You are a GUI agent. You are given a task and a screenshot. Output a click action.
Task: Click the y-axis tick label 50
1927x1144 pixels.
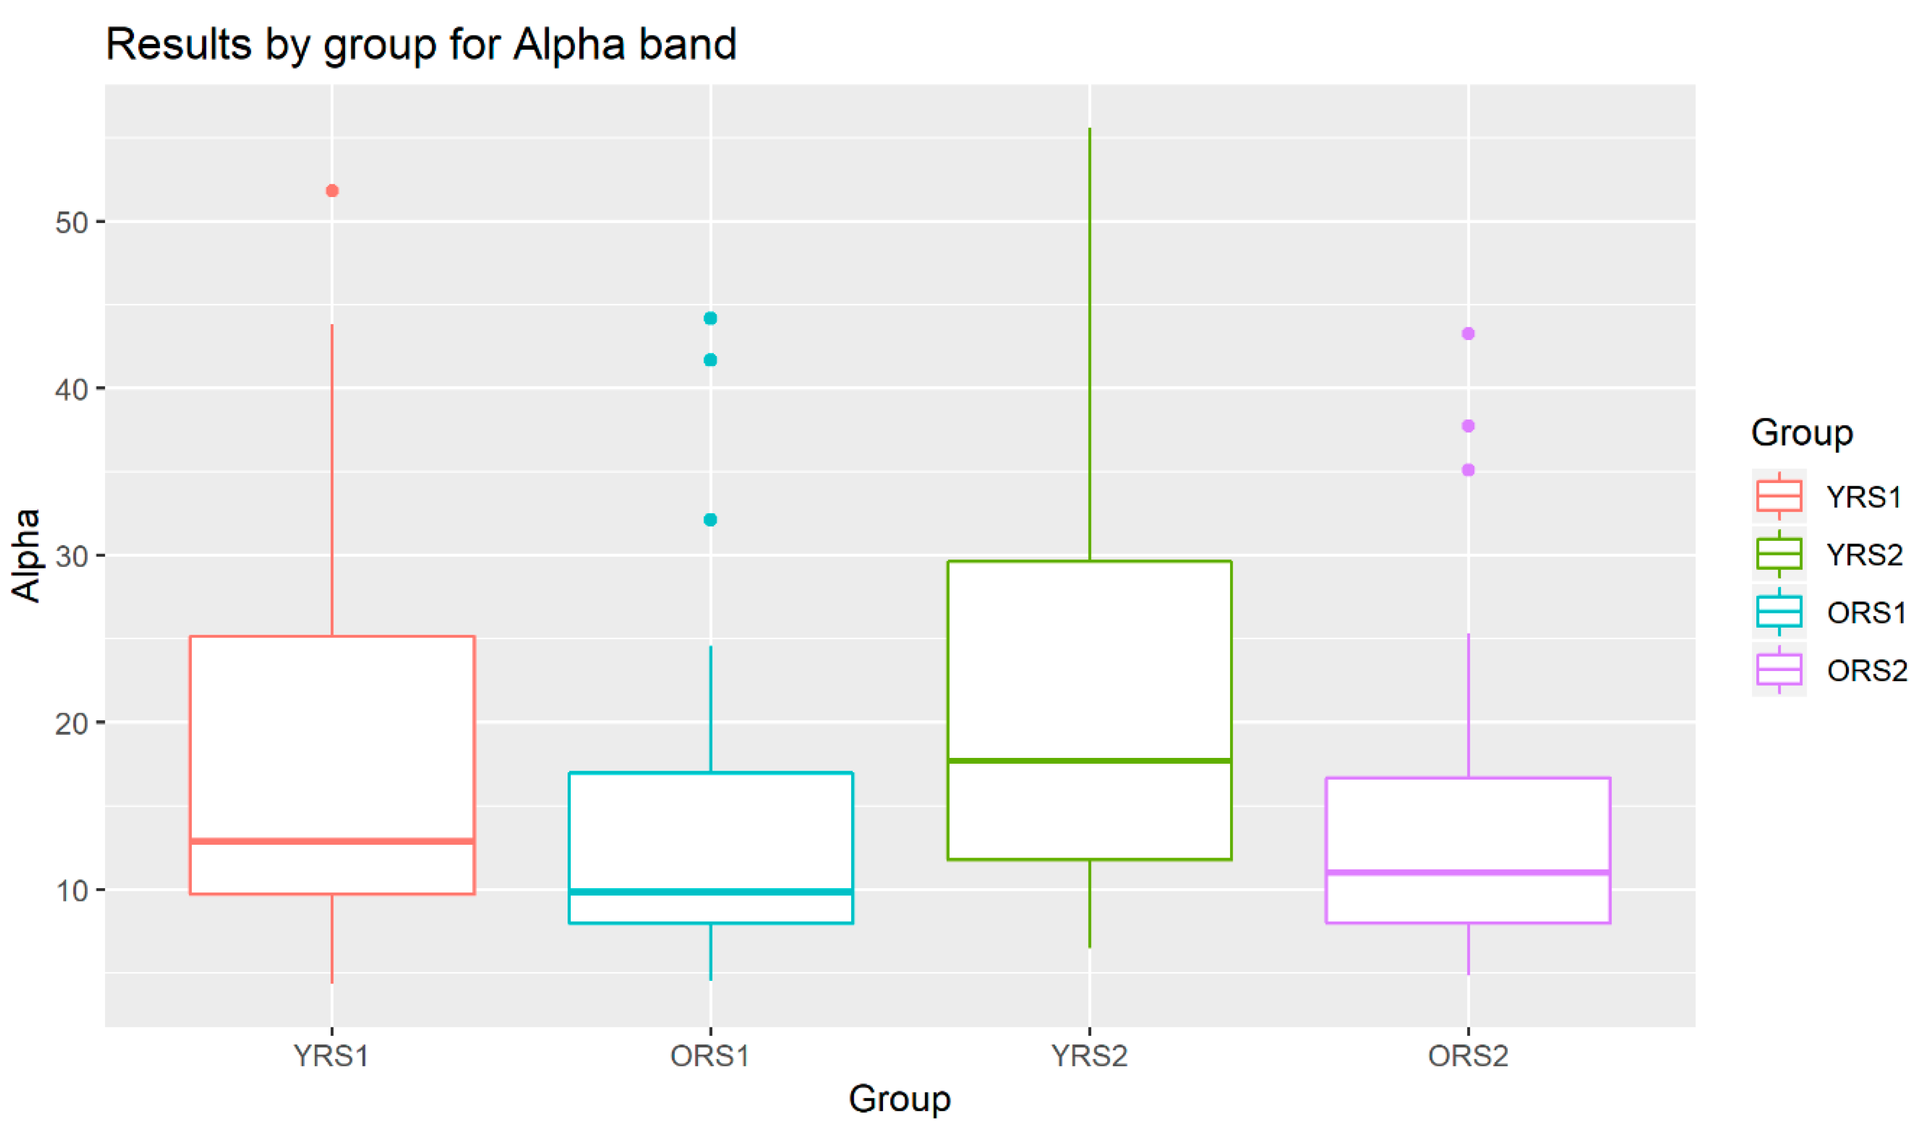click(71, 223)
